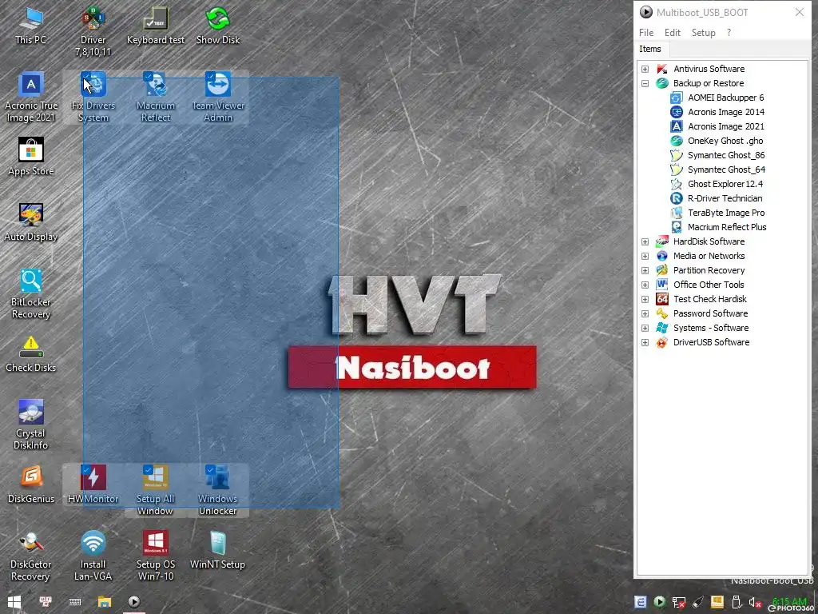This screenshot has height=614, width=818.
Task: Expand the Antivirus Software node
Action: pos(645,69)
